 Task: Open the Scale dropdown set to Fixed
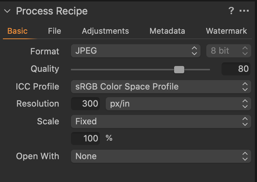161,121
